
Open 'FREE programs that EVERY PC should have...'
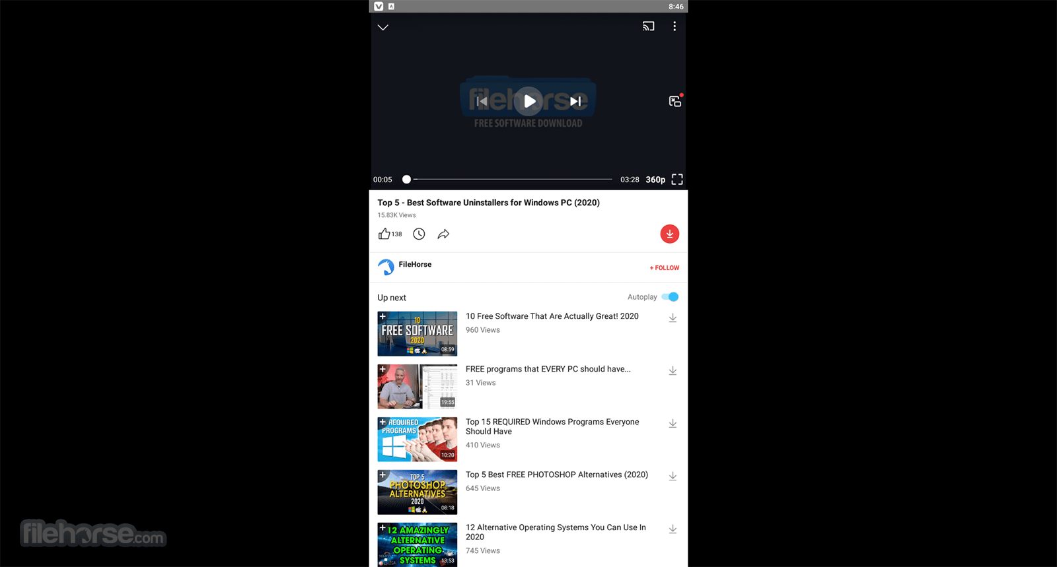(548, 369)
